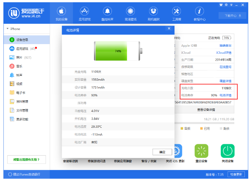Viewport: 249px width, 179px height.
Task: Open the 下载中心 download center
Action: pos(233,15)
